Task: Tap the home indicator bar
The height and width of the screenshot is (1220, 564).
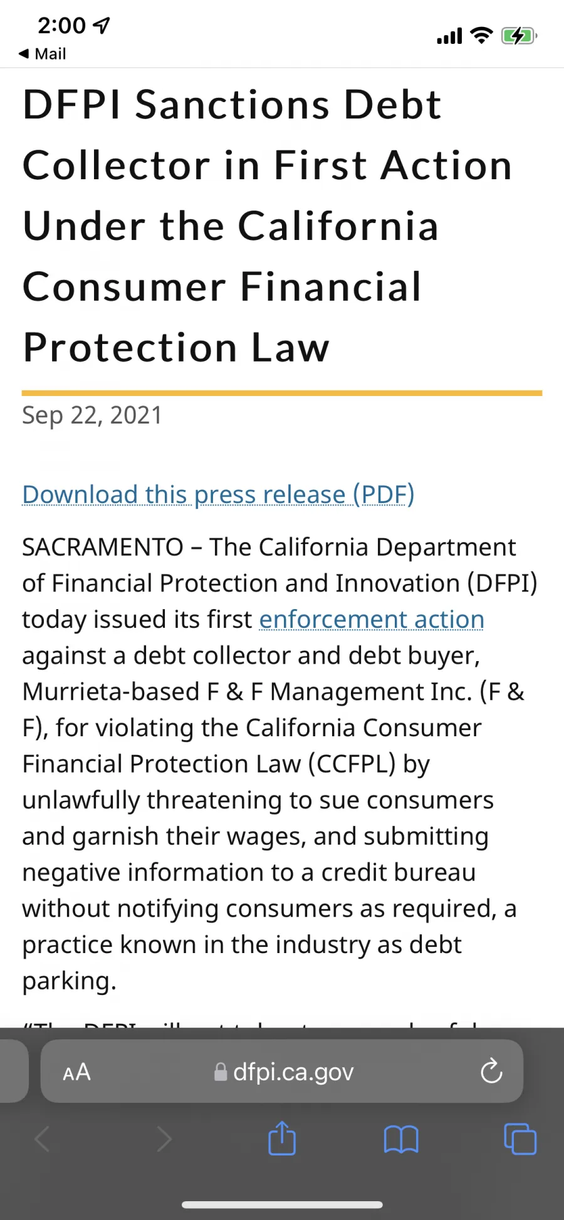Action: tap(282, 1205)
